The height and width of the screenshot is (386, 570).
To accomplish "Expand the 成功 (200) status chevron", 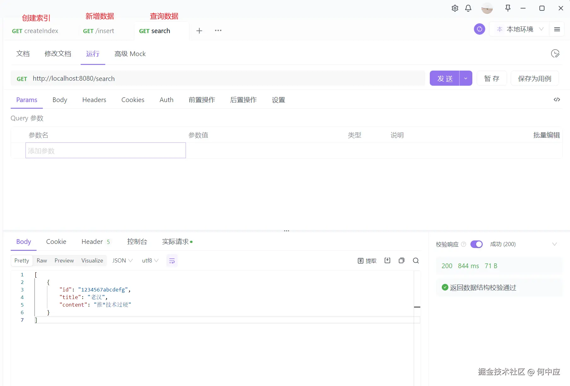I will pos(555,244).
